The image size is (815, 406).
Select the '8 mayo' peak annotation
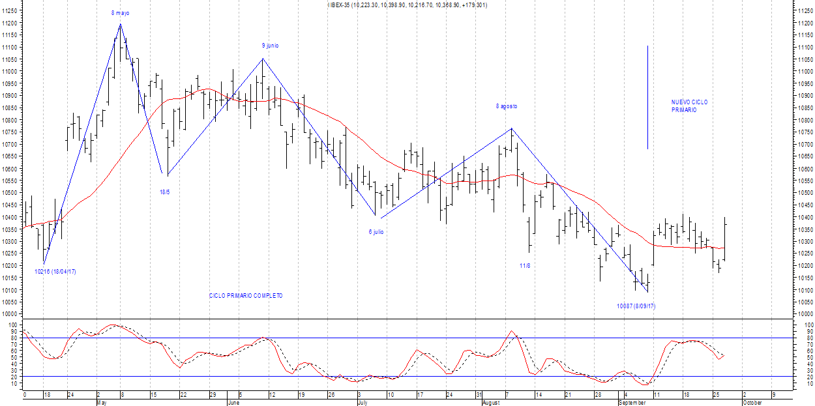121,13
